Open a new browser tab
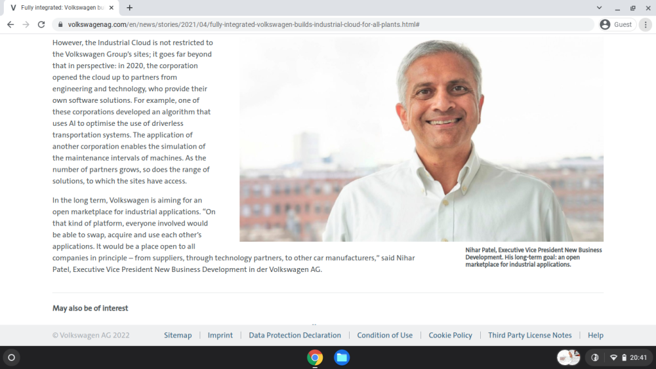This screenshot has height=369, width=656. (x=129, y=7)
